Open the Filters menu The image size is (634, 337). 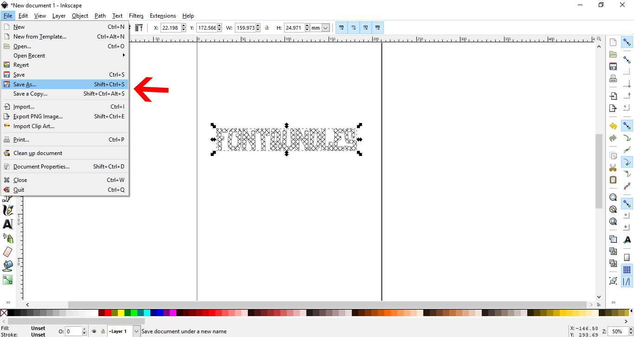tap(136, 16)
